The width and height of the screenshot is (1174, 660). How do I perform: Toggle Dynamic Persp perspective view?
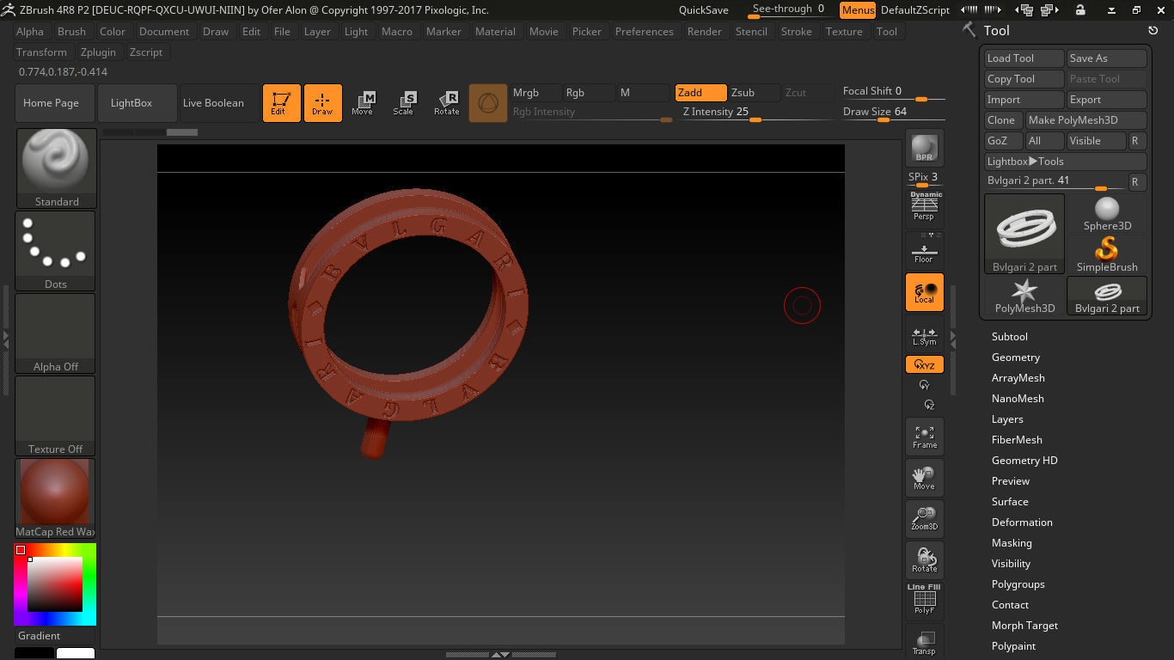pos(925,206)
